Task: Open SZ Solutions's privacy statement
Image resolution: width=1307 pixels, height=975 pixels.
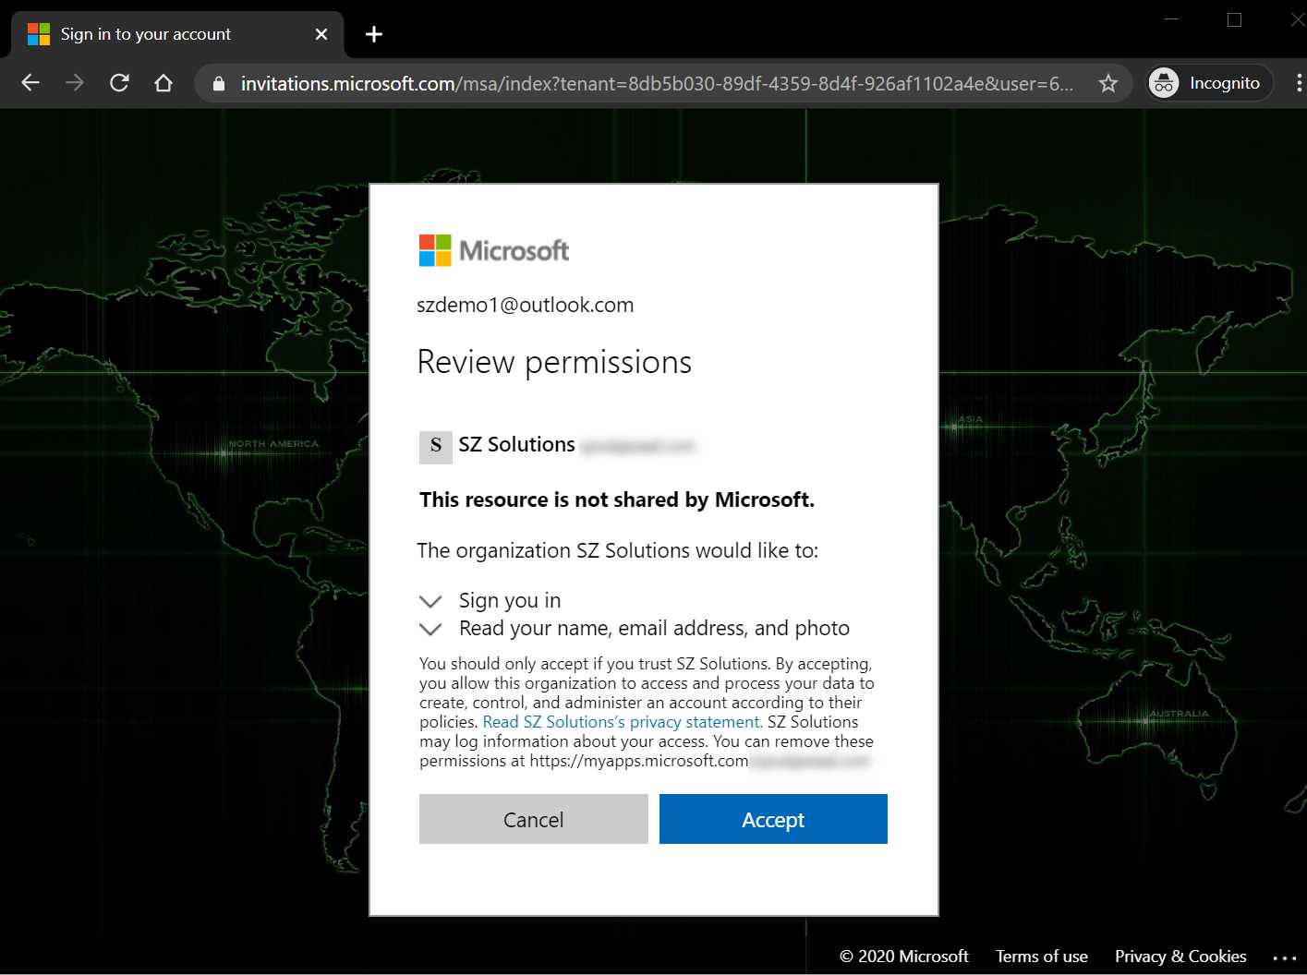Action: (621, 721)
